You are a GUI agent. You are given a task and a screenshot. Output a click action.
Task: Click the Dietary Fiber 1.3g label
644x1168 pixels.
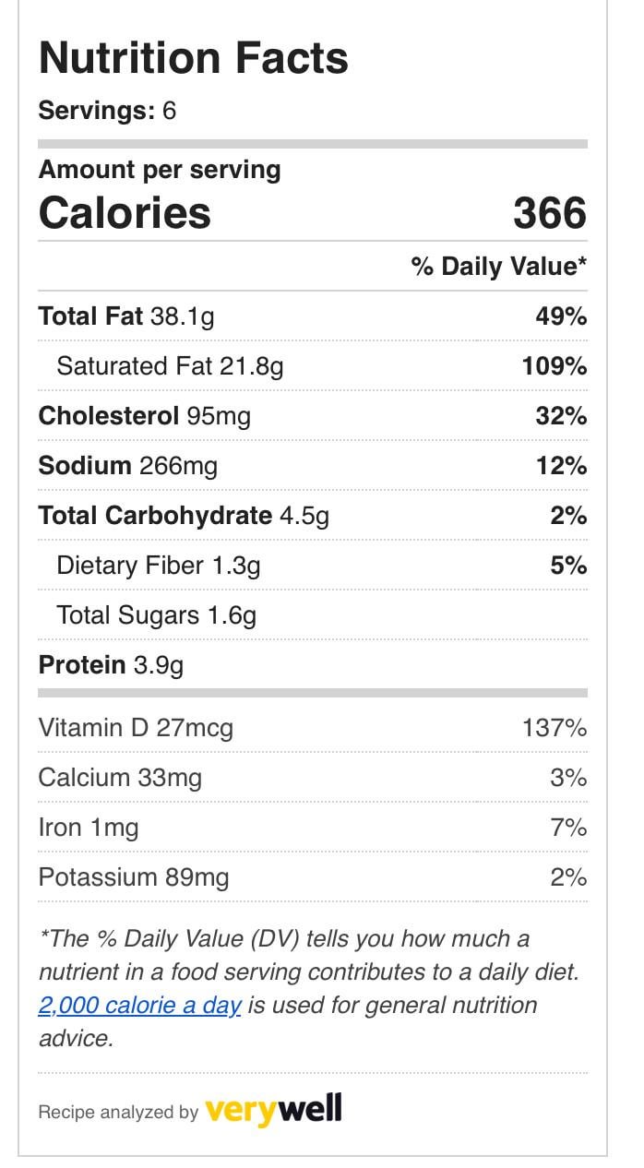pyautogui.click(x=159, y=566)
